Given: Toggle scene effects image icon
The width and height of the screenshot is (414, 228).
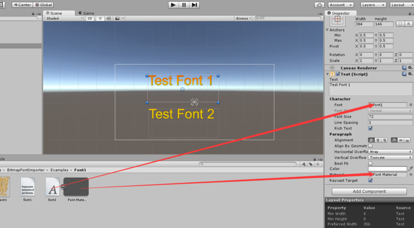Looking at the screenshot, I should (117, 18).
